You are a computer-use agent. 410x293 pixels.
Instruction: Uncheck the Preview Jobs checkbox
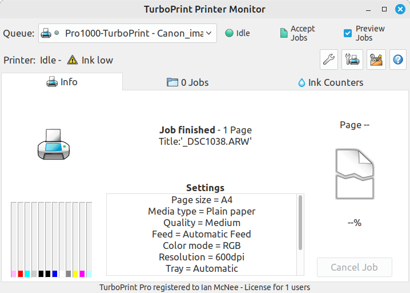[x=347, y=33]
